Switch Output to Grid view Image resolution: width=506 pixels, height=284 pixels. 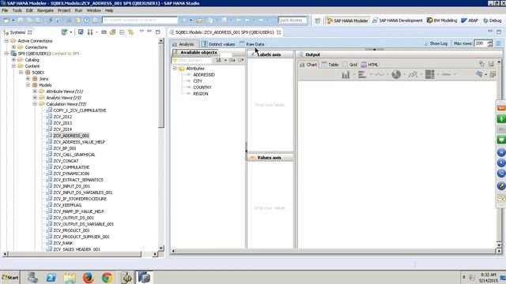349,65
